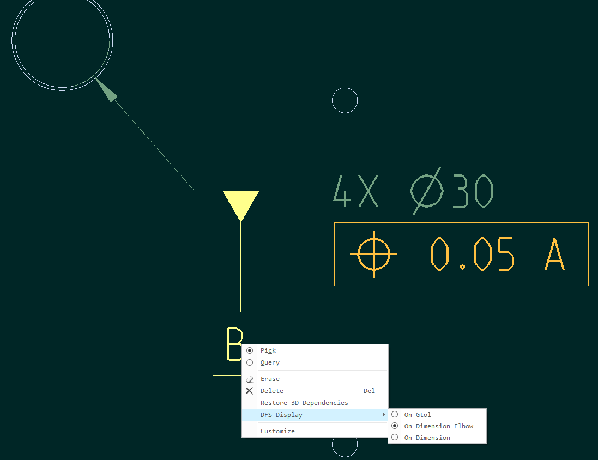The width and height of the screenshot is (598, 460).
Task: Select the 0.05 tolerance value cell
Action: tap(476, 253)
